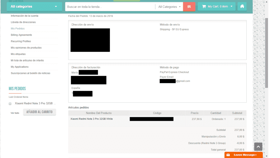Click the Añadir al carrito button

[x=40, y=112]
